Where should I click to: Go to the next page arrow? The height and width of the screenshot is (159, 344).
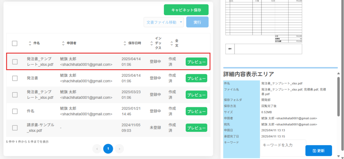click(x=119, y=148)
